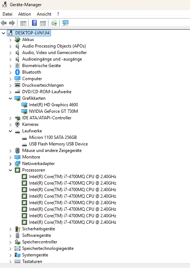Open the Datei menu
The width and height of the screenshot is (190, 268).
(x=8, y=14)
